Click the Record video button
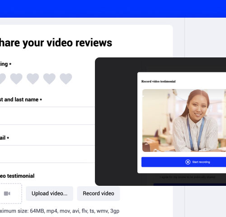Screen dimensions: 226x217 (x=99, y=193)
